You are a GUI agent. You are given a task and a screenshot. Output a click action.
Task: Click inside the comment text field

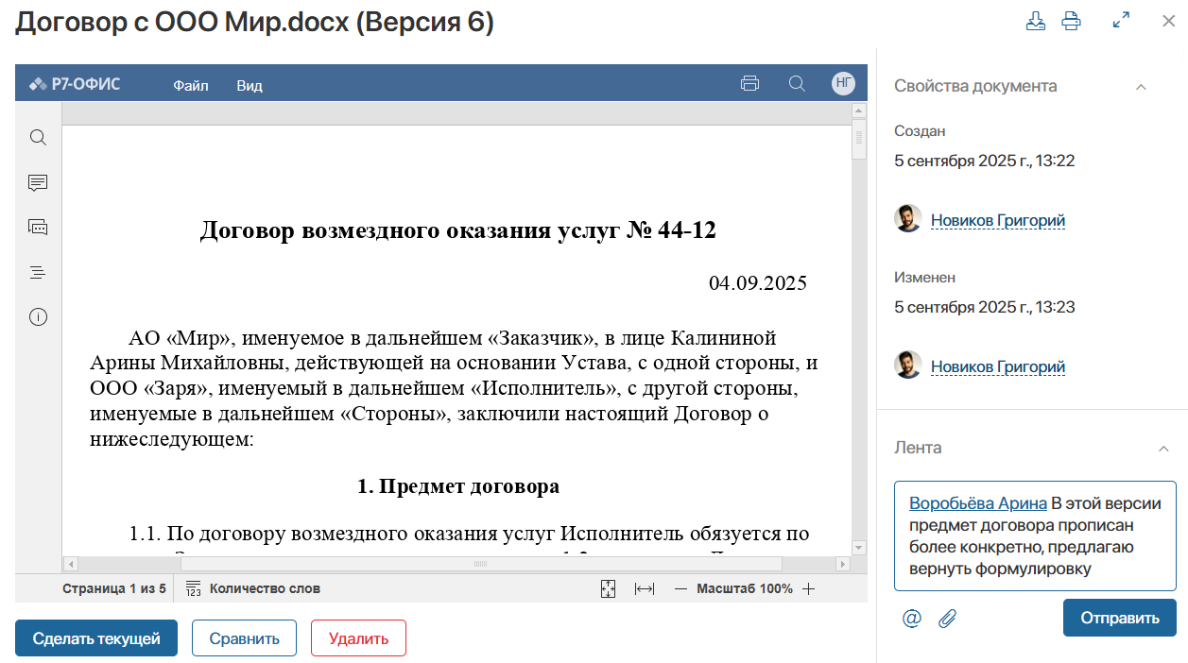click(1035, 535)
